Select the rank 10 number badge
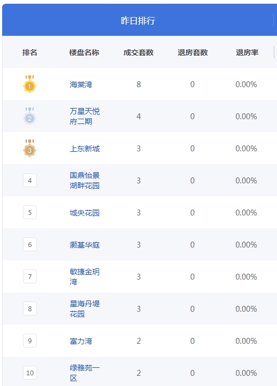Image resolution: width=277 pixels, height=386 pixels. click(x=30, y=373)
